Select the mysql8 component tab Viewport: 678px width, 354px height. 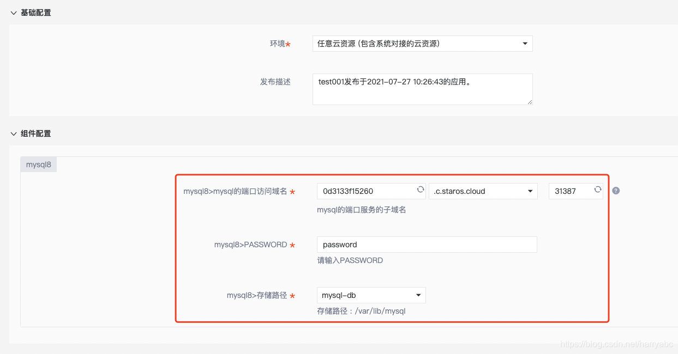click(38, 164)
